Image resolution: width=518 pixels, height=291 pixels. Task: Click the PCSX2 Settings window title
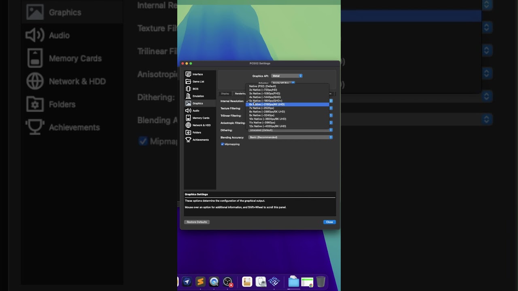click(260, 63)
